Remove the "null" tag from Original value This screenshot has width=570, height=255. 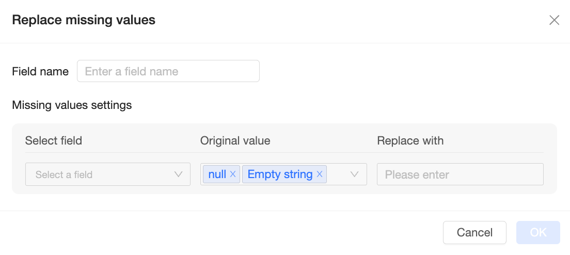pyautogui.click(x=233, y=174)
